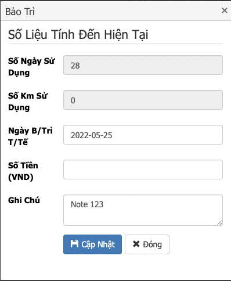Click the X icon inside Đóng button
Screen dimensions: 231x281
coord(136,244)
